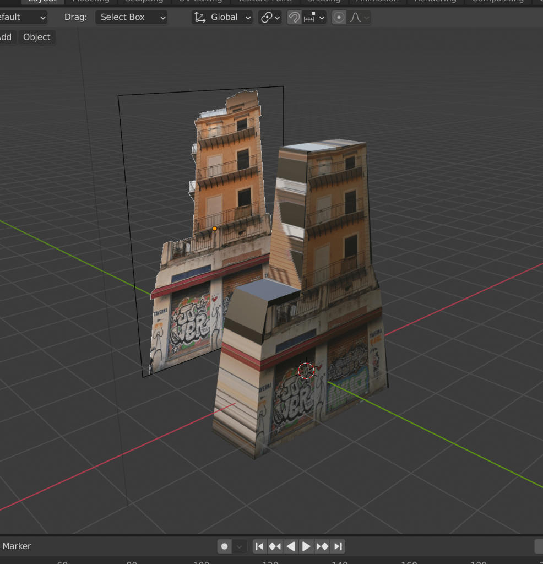This screenshot has width=543, height=564.
Task: Toggle Proportional Editing in the header
Action: point(339,18)
